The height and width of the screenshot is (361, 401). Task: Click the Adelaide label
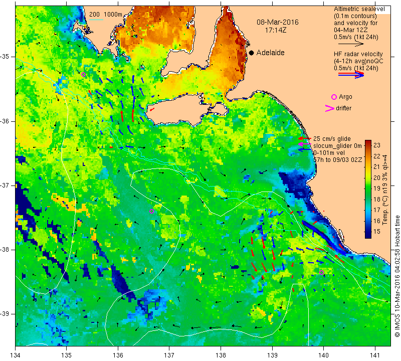270,53
